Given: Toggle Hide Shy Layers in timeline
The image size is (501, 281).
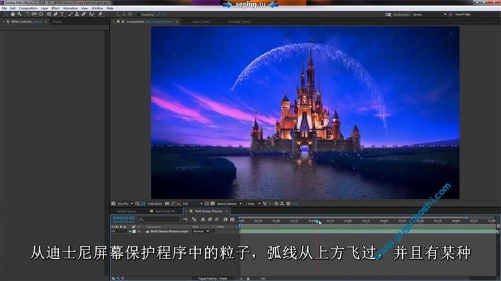Looking at the screenshot, I should tap(203, 220).
